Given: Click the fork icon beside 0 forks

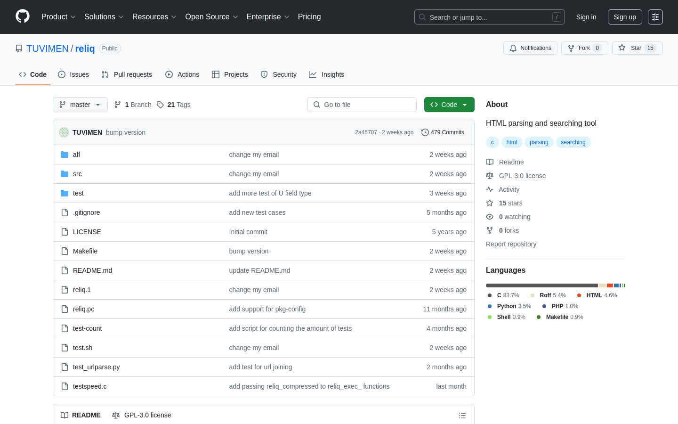Looking at the screenshot, I should coord(490,230).
